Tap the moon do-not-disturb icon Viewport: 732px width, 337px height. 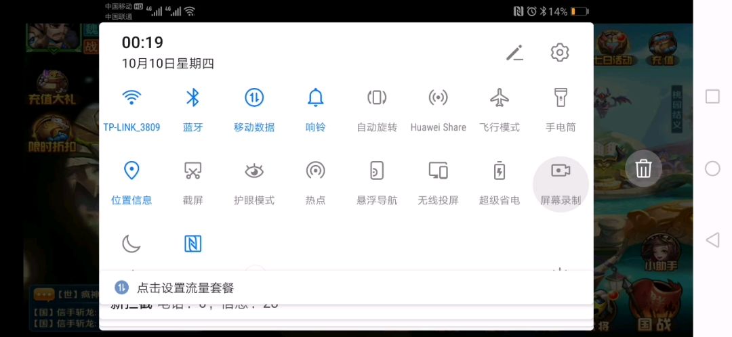point(131,244)
